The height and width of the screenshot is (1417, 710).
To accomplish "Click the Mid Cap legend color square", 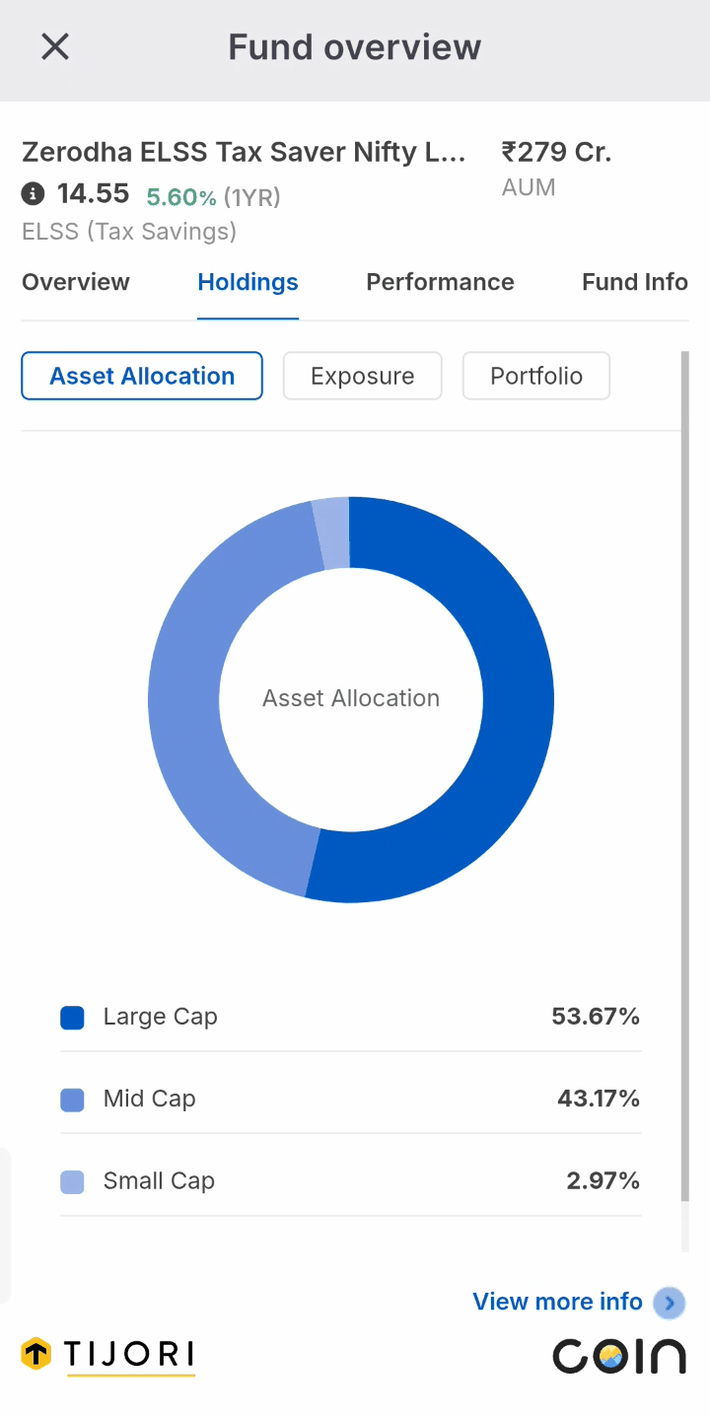I will (x=72, y=1099).
